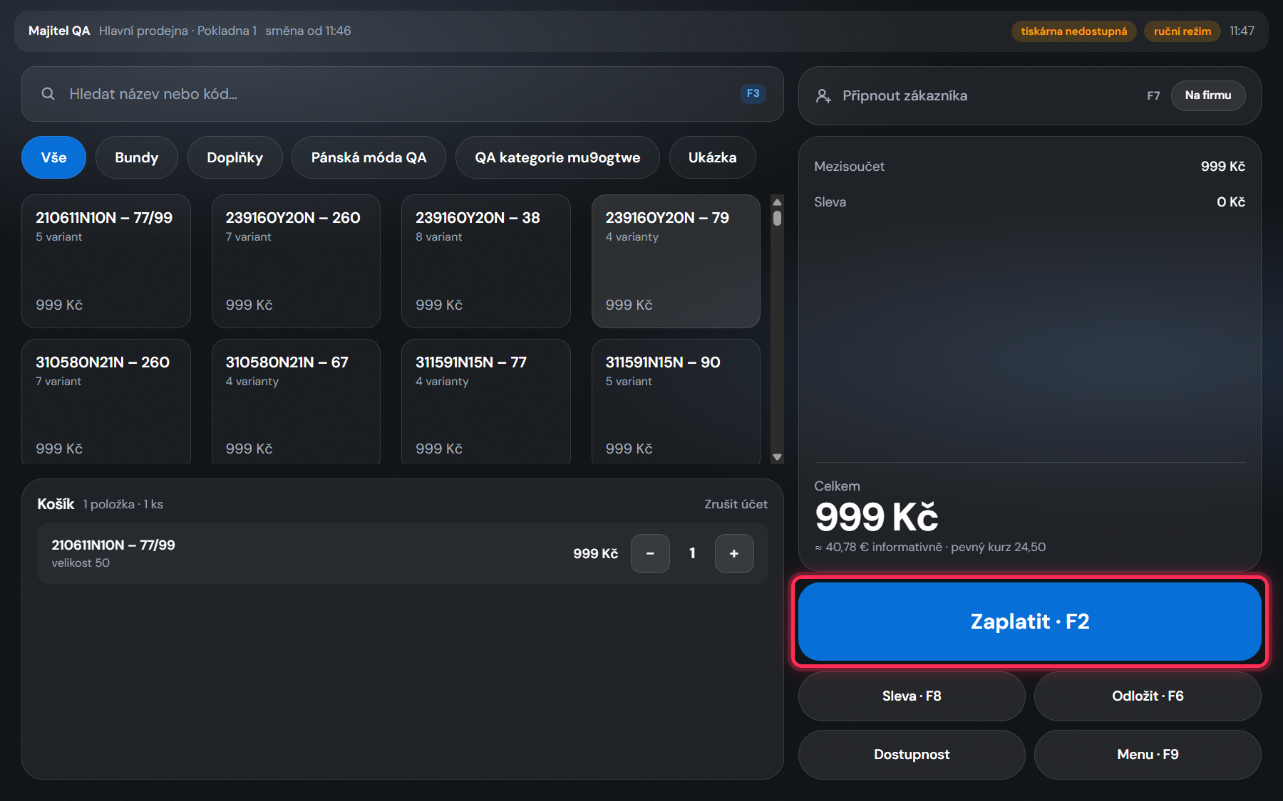Click the search magnifier icon
The width and height of the screenshot is (1283, 801).
tap(48, 94)
